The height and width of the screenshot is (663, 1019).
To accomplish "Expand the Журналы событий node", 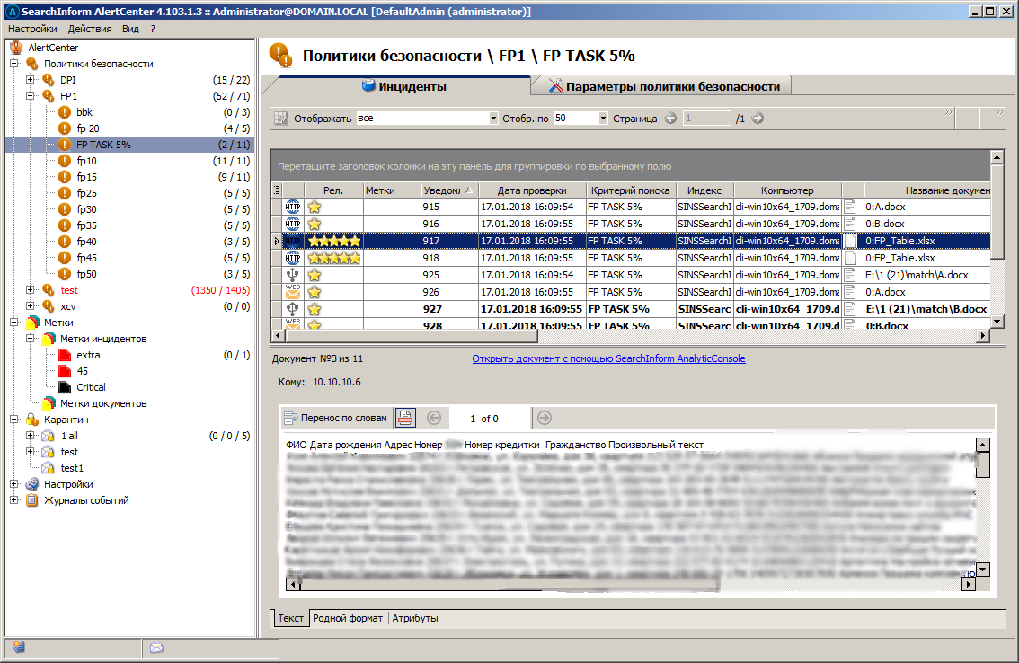I will pyautogui.click(x=13, y=500).
